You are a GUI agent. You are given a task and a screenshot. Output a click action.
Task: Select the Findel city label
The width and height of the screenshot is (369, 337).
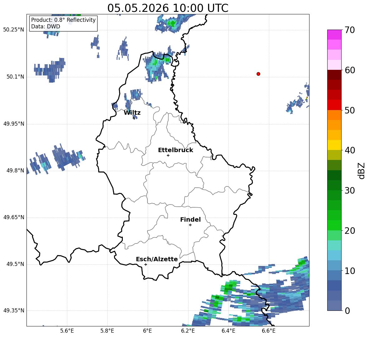[x=190, y=219]
